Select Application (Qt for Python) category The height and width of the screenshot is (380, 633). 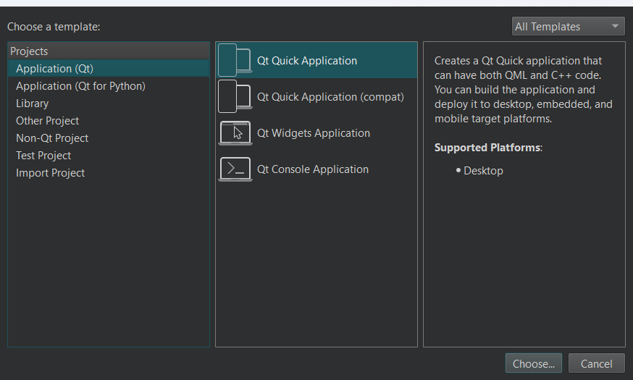pos(108,86)
